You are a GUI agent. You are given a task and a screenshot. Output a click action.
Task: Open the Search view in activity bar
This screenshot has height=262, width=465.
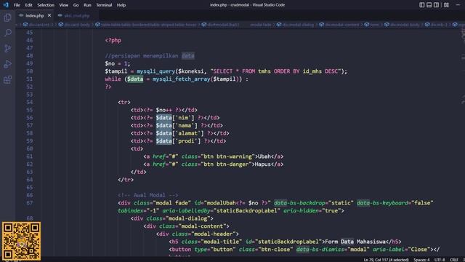(8, 33)
